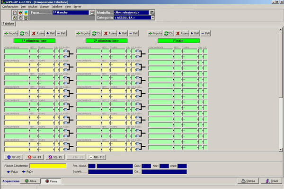Open the Server menu
The height and width of the screenshot is (189, 284).
pos(77,7)
